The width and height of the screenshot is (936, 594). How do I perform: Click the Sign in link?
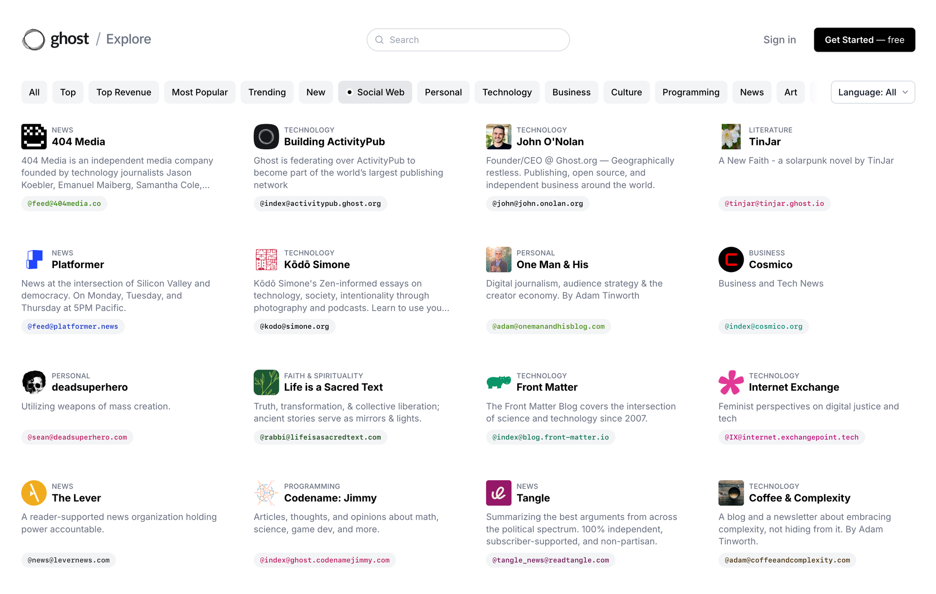coord(779,40)
